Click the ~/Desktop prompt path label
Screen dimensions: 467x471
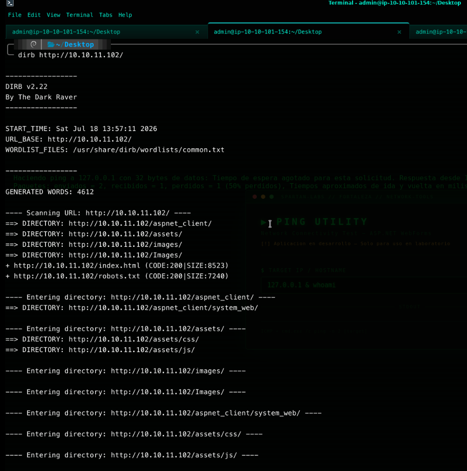(x=75, y=45)
